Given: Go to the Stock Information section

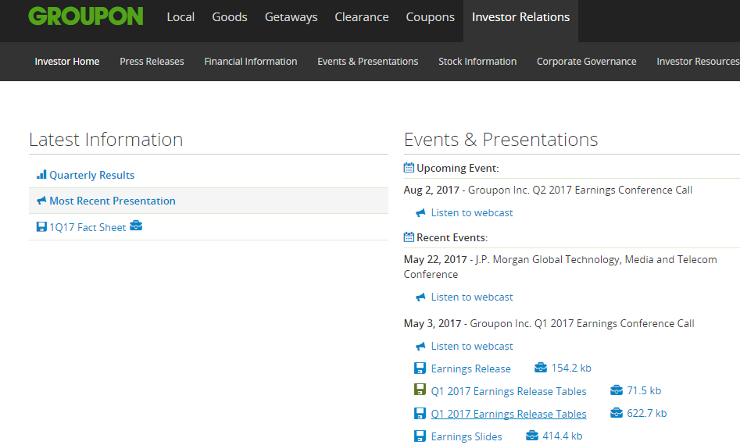Looking at the screenshot, I should point(477,61).
